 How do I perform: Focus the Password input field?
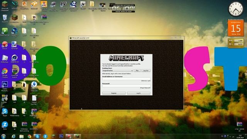pos(126,86)
